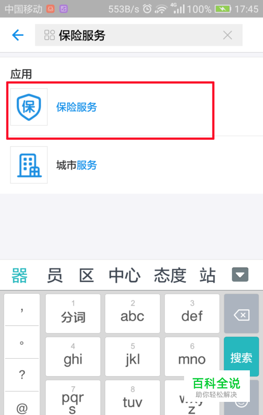The height and width of the screenshot is (415, 263).
Task: Focus the 保险服务 search input field
Action: click(x=139, y=35)
